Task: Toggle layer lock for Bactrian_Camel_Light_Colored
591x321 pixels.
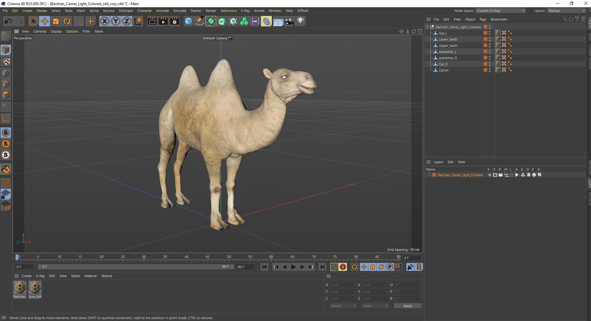Action: tap(512, 175)
